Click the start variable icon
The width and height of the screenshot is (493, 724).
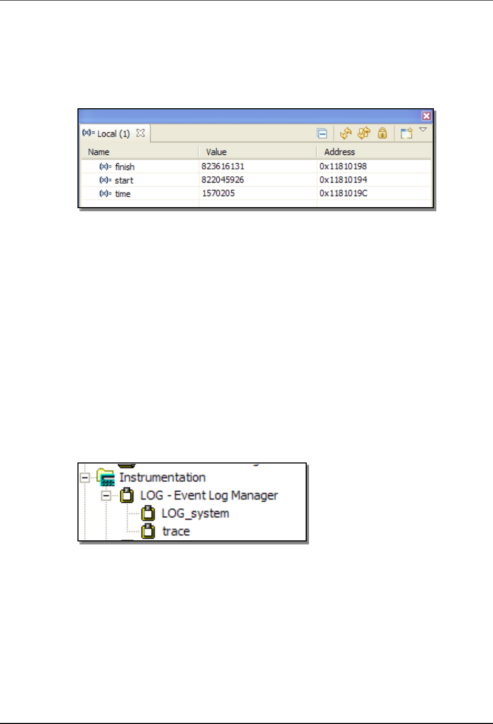[105, 180]
